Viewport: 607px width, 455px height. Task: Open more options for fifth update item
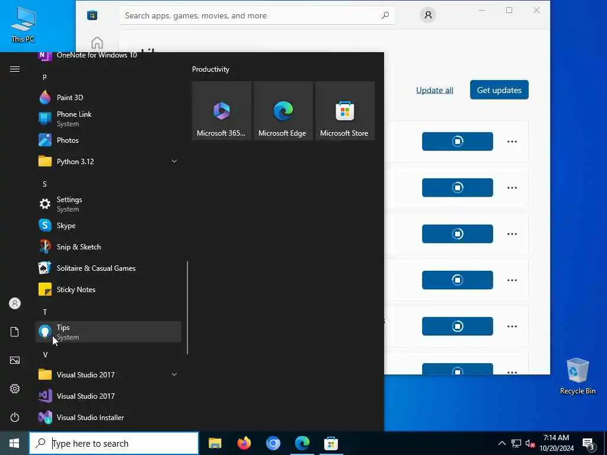tap(512, 326)
